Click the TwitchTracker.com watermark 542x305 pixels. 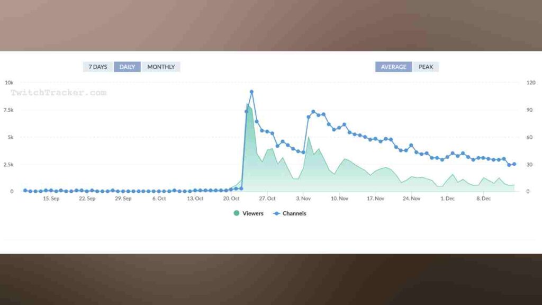click(58, 93)
